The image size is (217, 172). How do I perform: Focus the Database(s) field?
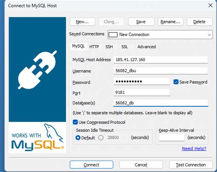pos(161,103)
